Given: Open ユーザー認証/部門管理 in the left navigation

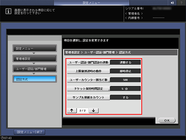Looking at the screenshot, I should 35,69.
